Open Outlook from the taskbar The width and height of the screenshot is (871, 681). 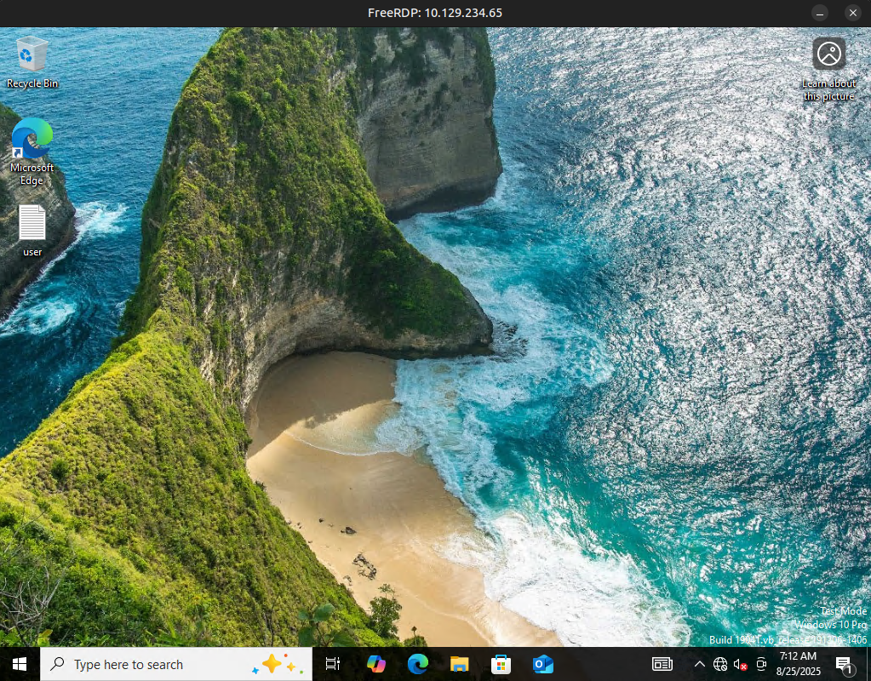pyautogui.click(x=542, y=664)
